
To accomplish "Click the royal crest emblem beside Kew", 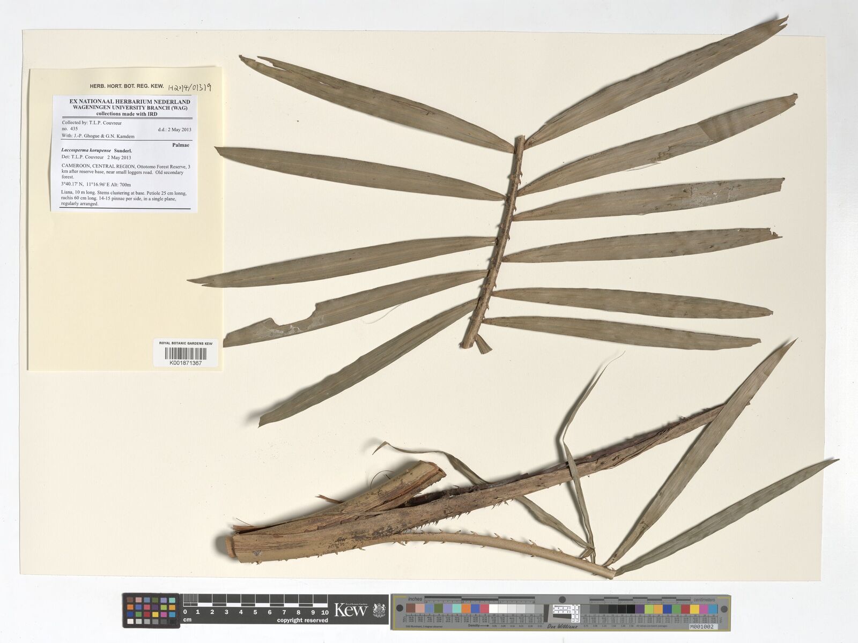I will click(x=380, y=610).
